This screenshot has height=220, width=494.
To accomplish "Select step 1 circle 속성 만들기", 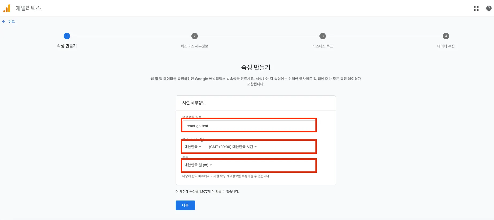I will [x=67, y=36].
